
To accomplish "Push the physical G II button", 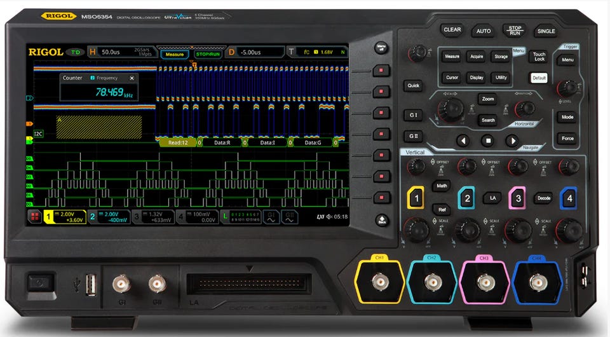I will 413,136.
